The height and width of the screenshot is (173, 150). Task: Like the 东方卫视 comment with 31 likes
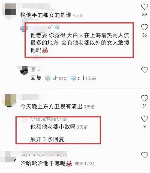[x=145, y=98]
